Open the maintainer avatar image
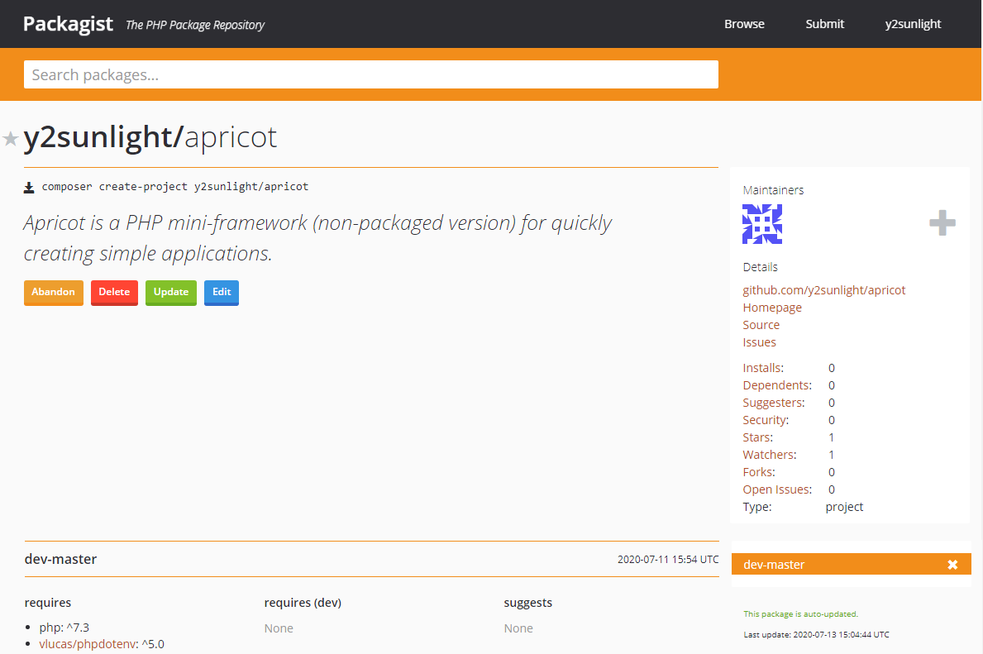Image resolution: width=983 pixels, height=654 pixels. (x=762, y=224)
